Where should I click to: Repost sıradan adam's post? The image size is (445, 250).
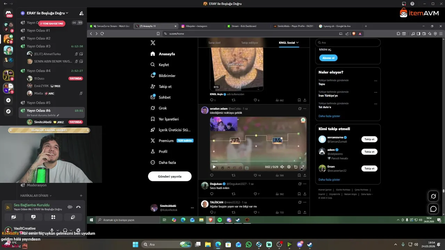pos(234,175)
